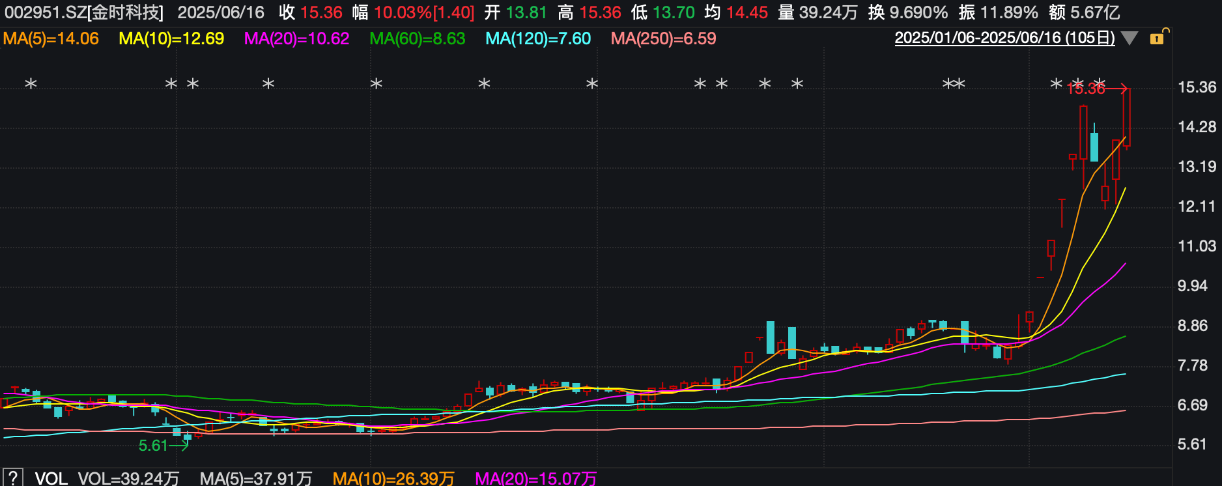Click price axis label 7.78
Viewport: 1222px width, 486px height.
(1193, 365)
